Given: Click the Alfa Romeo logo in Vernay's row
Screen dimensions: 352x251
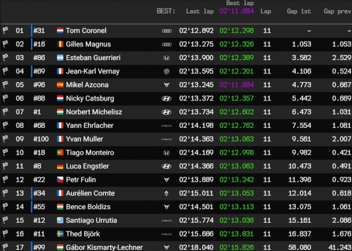Looking at the screenshot, I should (166, 71).
